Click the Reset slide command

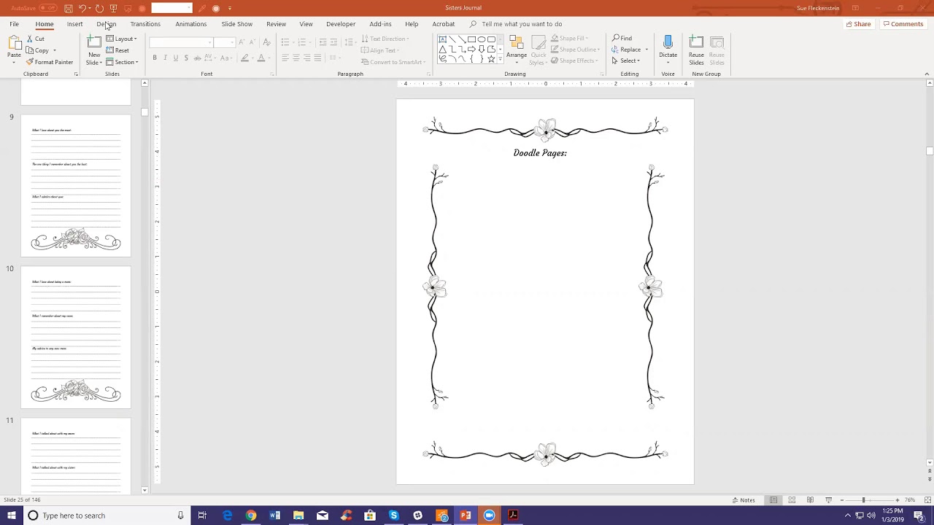pyautogui.click(x=117, y=50)
